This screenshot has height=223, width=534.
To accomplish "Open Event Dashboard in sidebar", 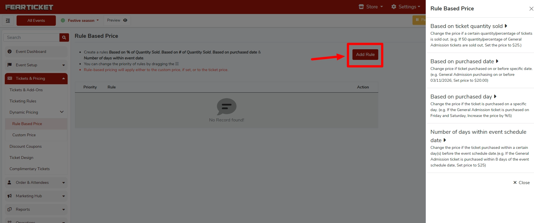I will tap(36, 51).
